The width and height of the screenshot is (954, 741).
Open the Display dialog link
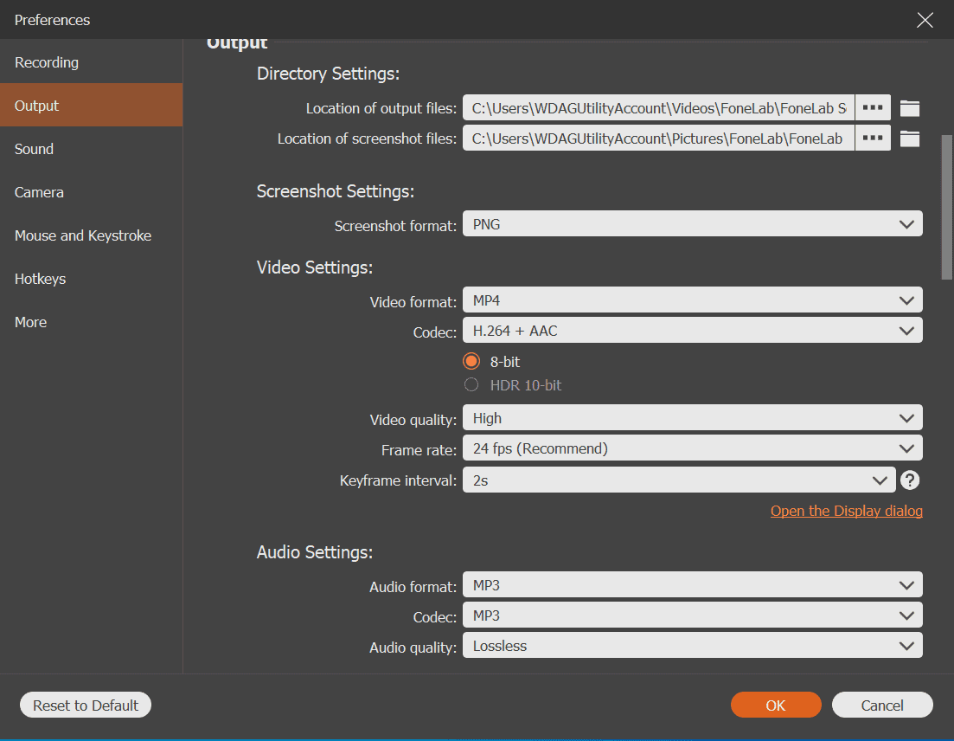(846, 511)
